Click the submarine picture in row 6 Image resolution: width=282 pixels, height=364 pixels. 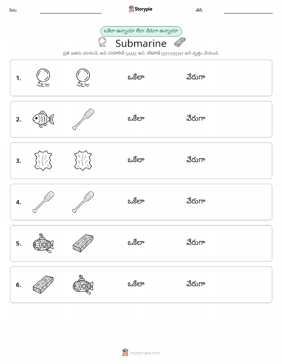83,285
